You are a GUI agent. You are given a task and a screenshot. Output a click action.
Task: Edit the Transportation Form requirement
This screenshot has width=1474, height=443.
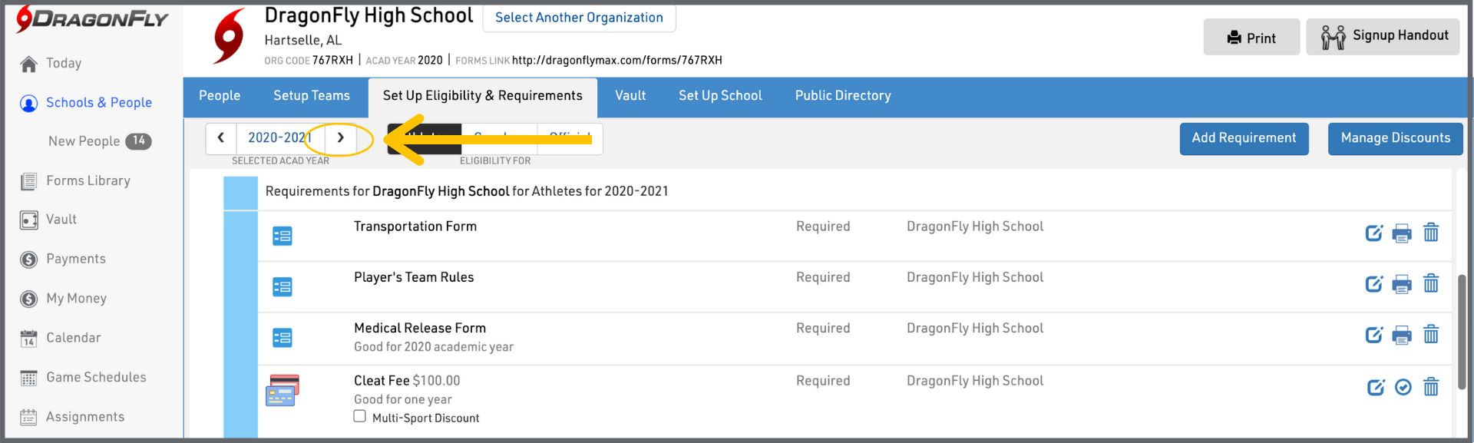pos(1373,233)
